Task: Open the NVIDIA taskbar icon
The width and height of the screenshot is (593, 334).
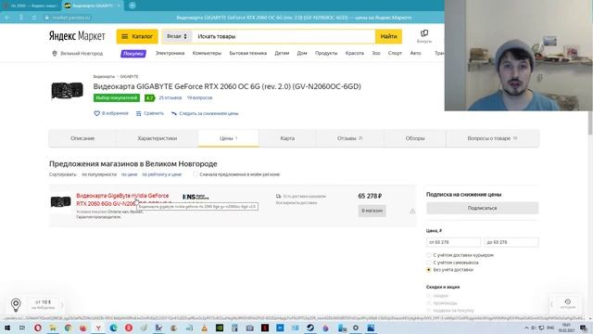Action: [220, 328]
